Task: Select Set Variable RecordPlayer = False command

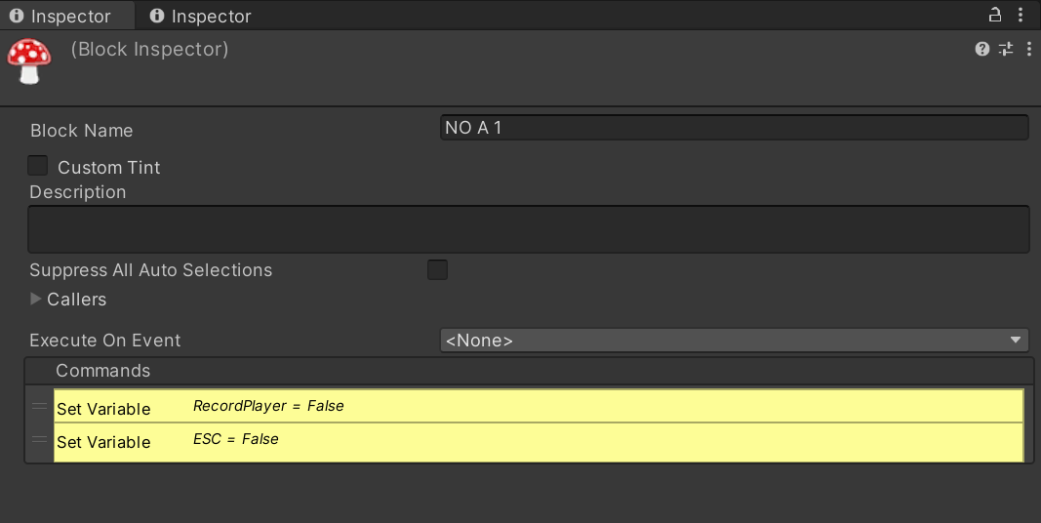Action: pos(539,406)
